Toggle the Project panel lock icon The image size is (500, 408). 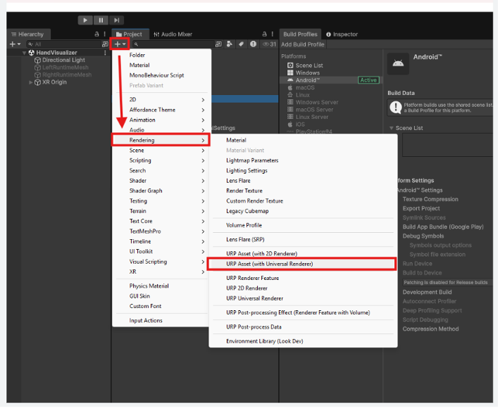264,34
